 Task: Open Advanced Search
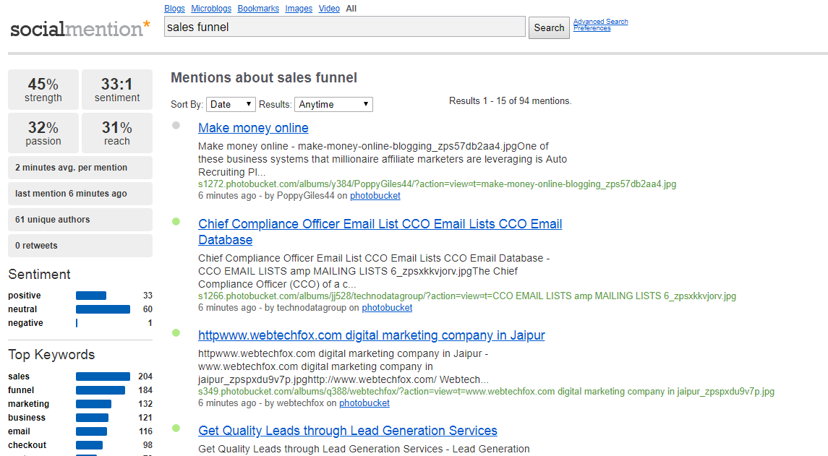600,21
